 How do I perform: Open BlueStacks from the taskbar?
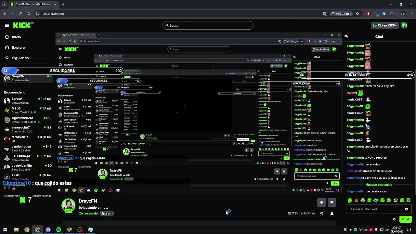69,230
